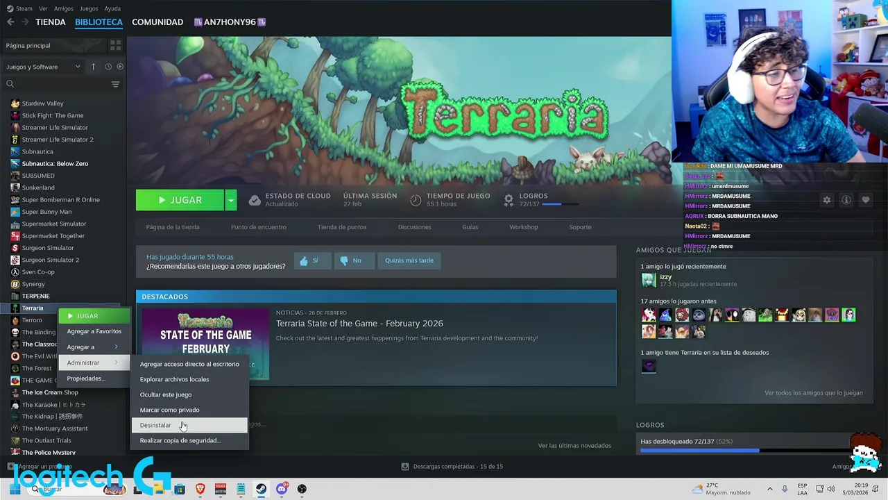Click the 72/137 achievements progress bar
This screenshot has height=500, width=888.
pyautogui.click(x=561, y=204)
